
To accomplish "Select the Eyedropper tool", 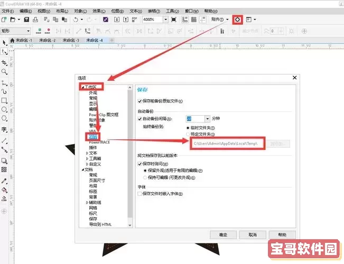I will pyautogui.click(x=4, y=181).
